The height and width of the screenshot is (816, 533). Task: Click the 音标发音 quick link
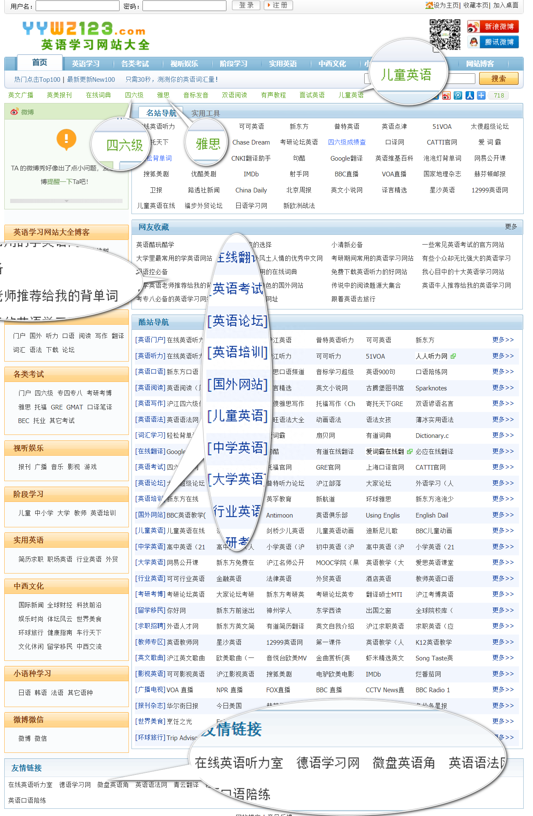pyautogui.click(x=195, y=95)
